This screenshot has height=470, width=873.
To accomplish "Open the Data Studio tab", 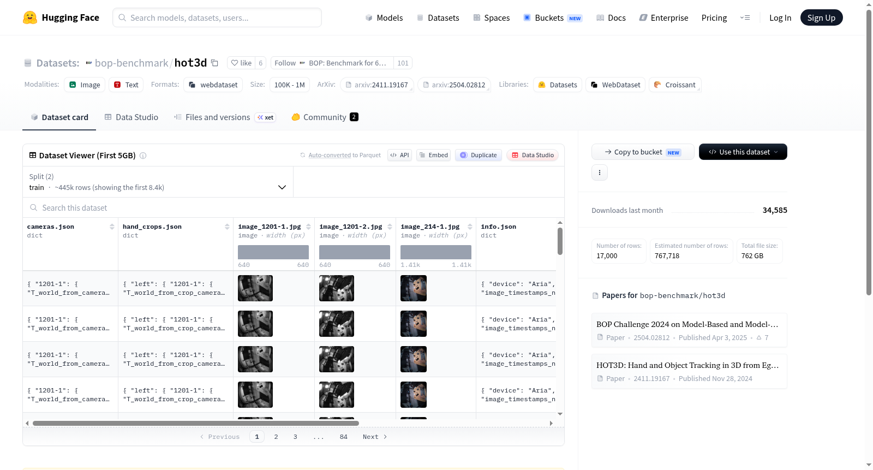I will pos(131,117).
